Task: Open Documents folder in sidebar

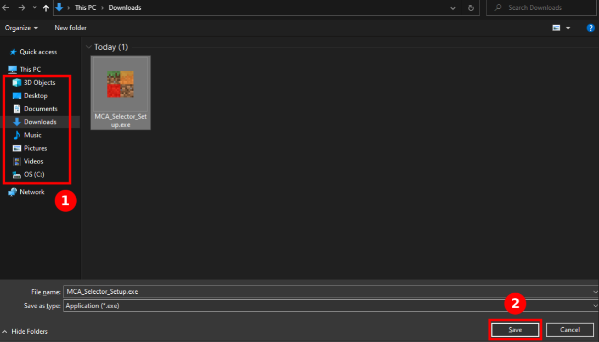Action: [x=35, y=109]
